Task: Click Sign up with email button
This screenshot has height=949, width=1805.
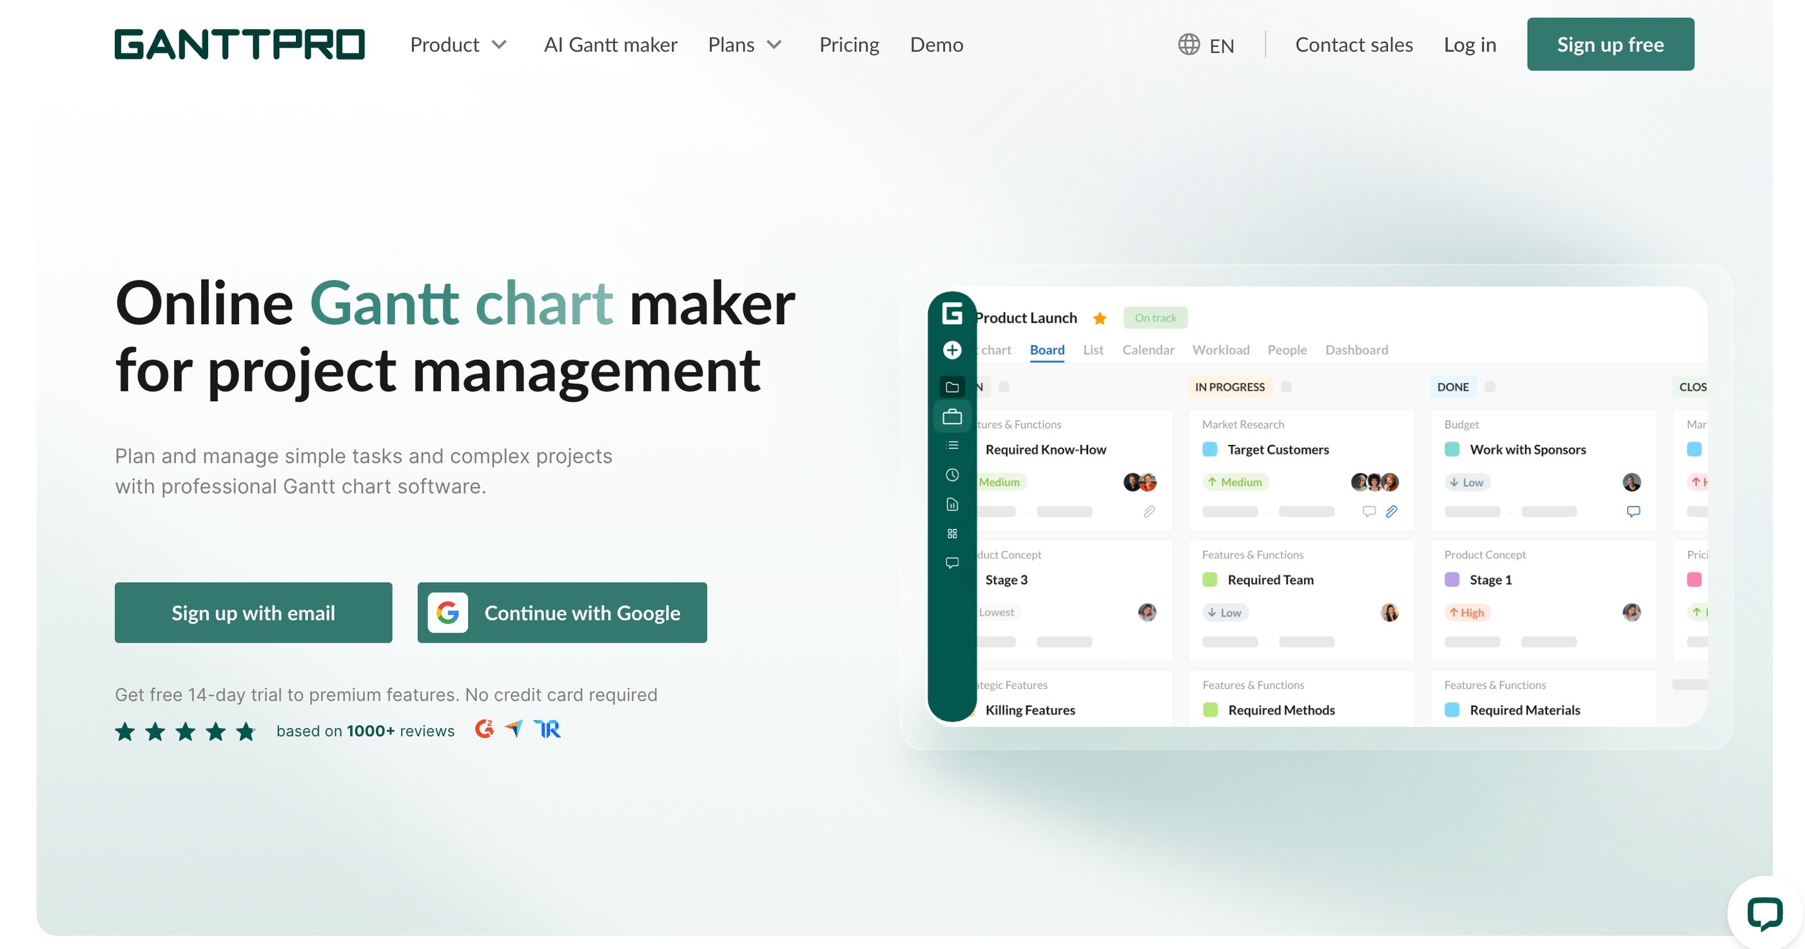Action: (253, 612)
